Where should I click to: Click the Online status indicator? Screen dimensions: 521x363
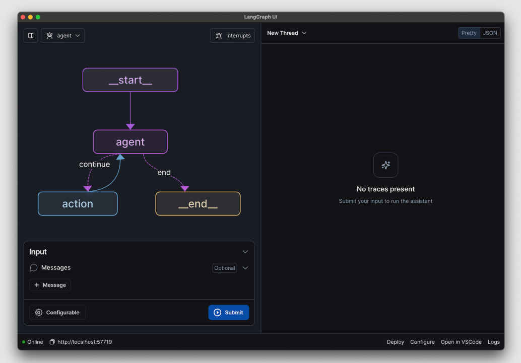click(33, 342)
